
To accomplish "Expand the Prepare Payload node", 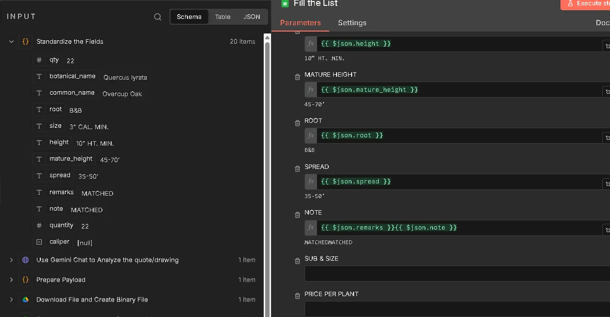I will point(11,280).
